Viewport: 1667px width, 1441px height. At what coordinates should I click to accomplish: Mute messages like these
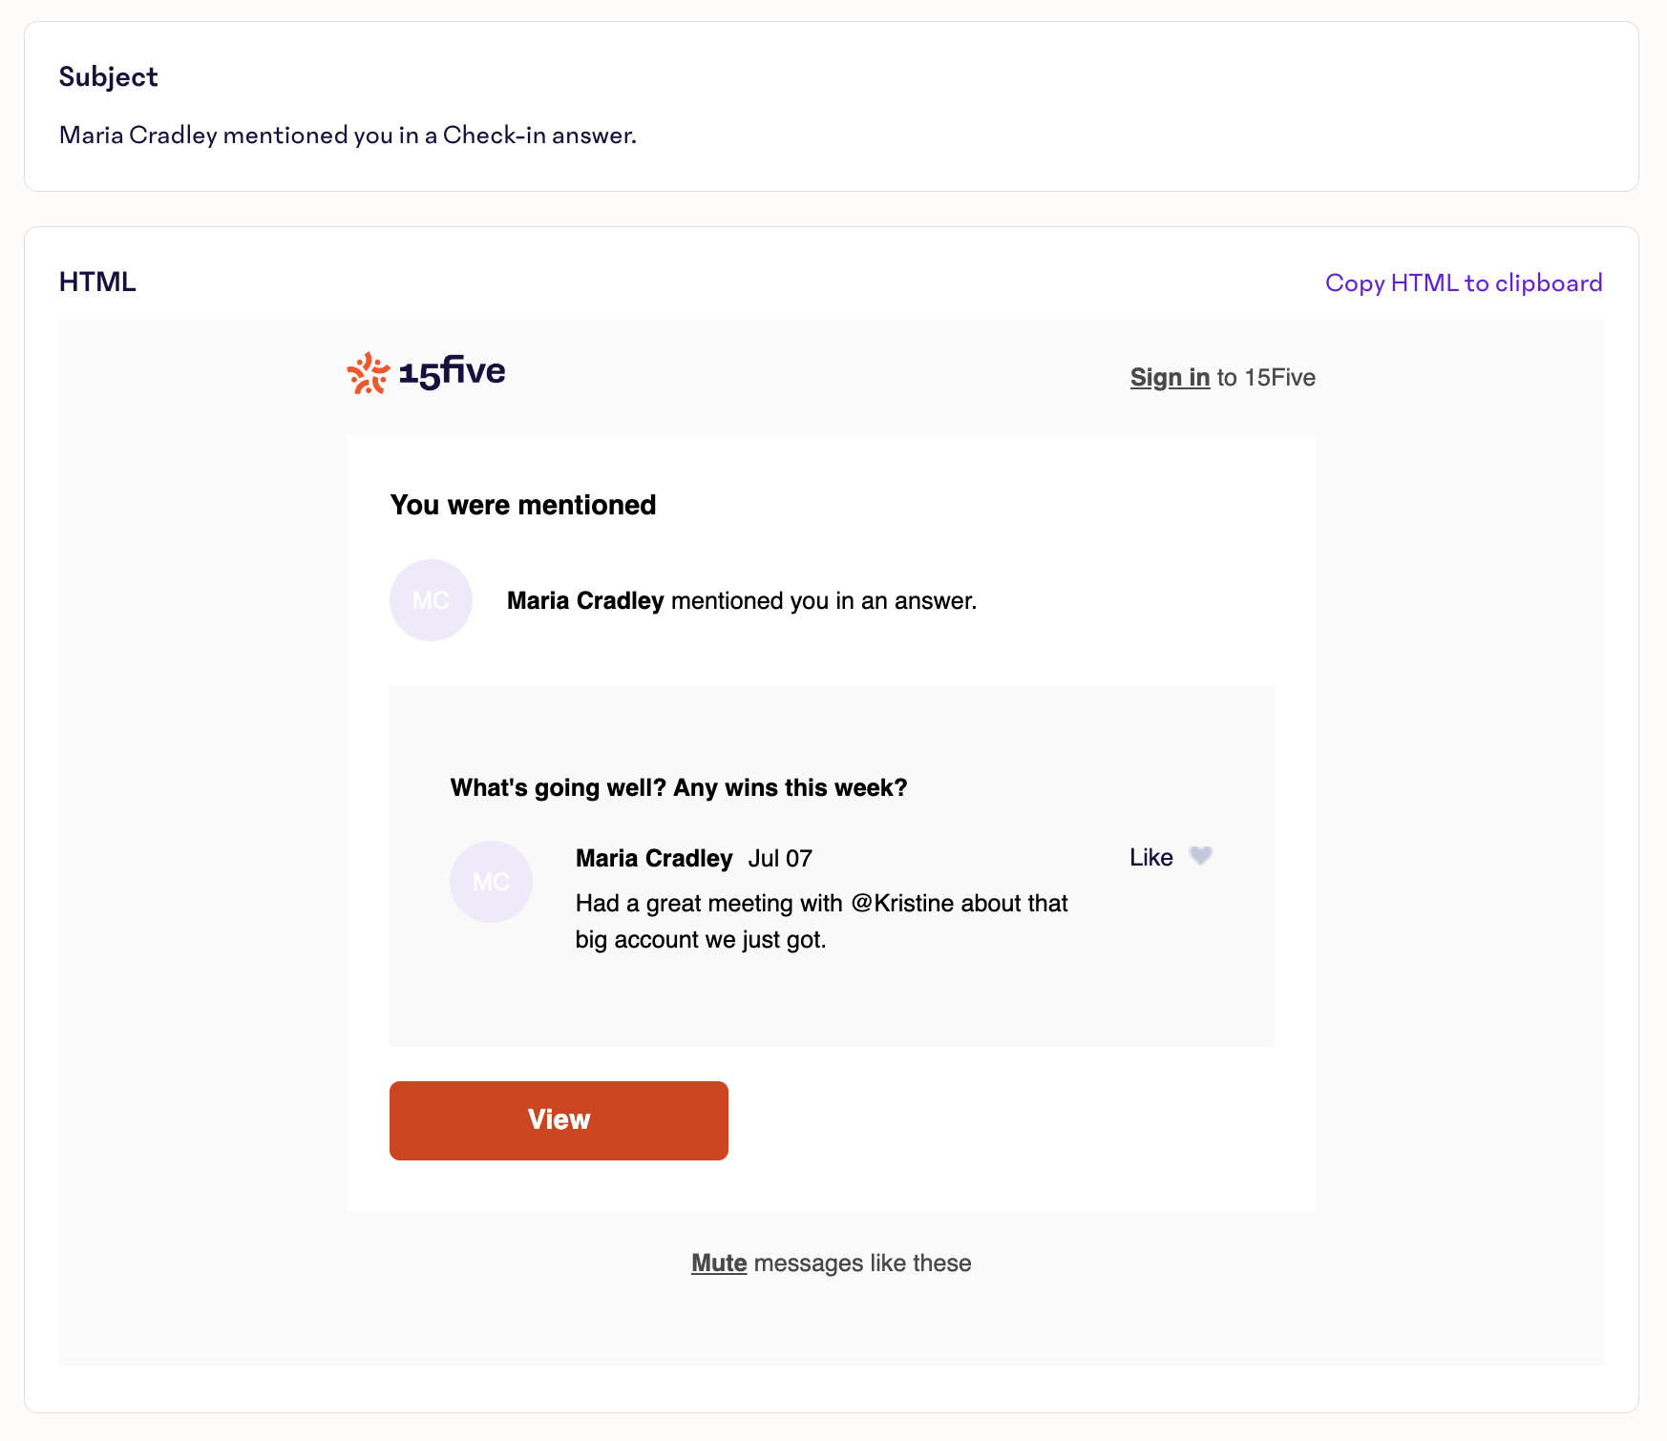pos(719,1263)
